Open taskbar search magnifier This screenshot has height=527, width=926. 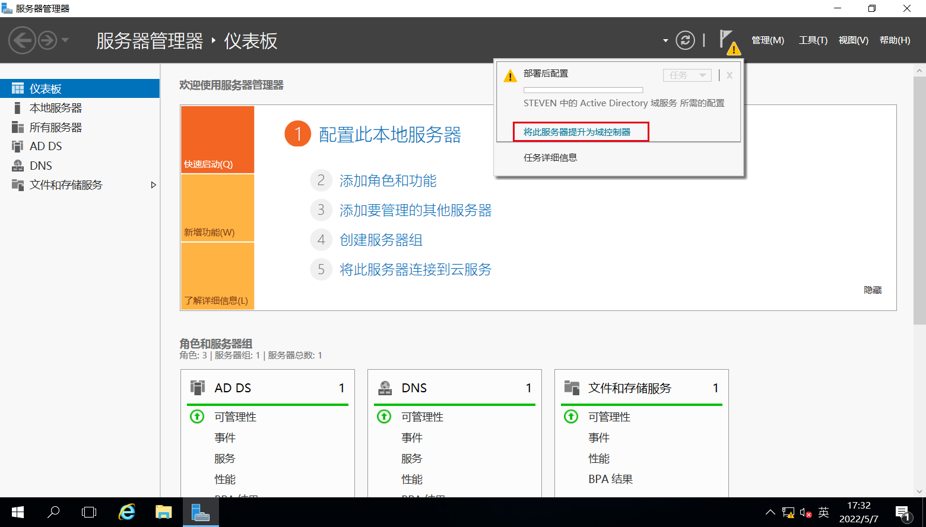pyautogui.click(x=53, y=512)
